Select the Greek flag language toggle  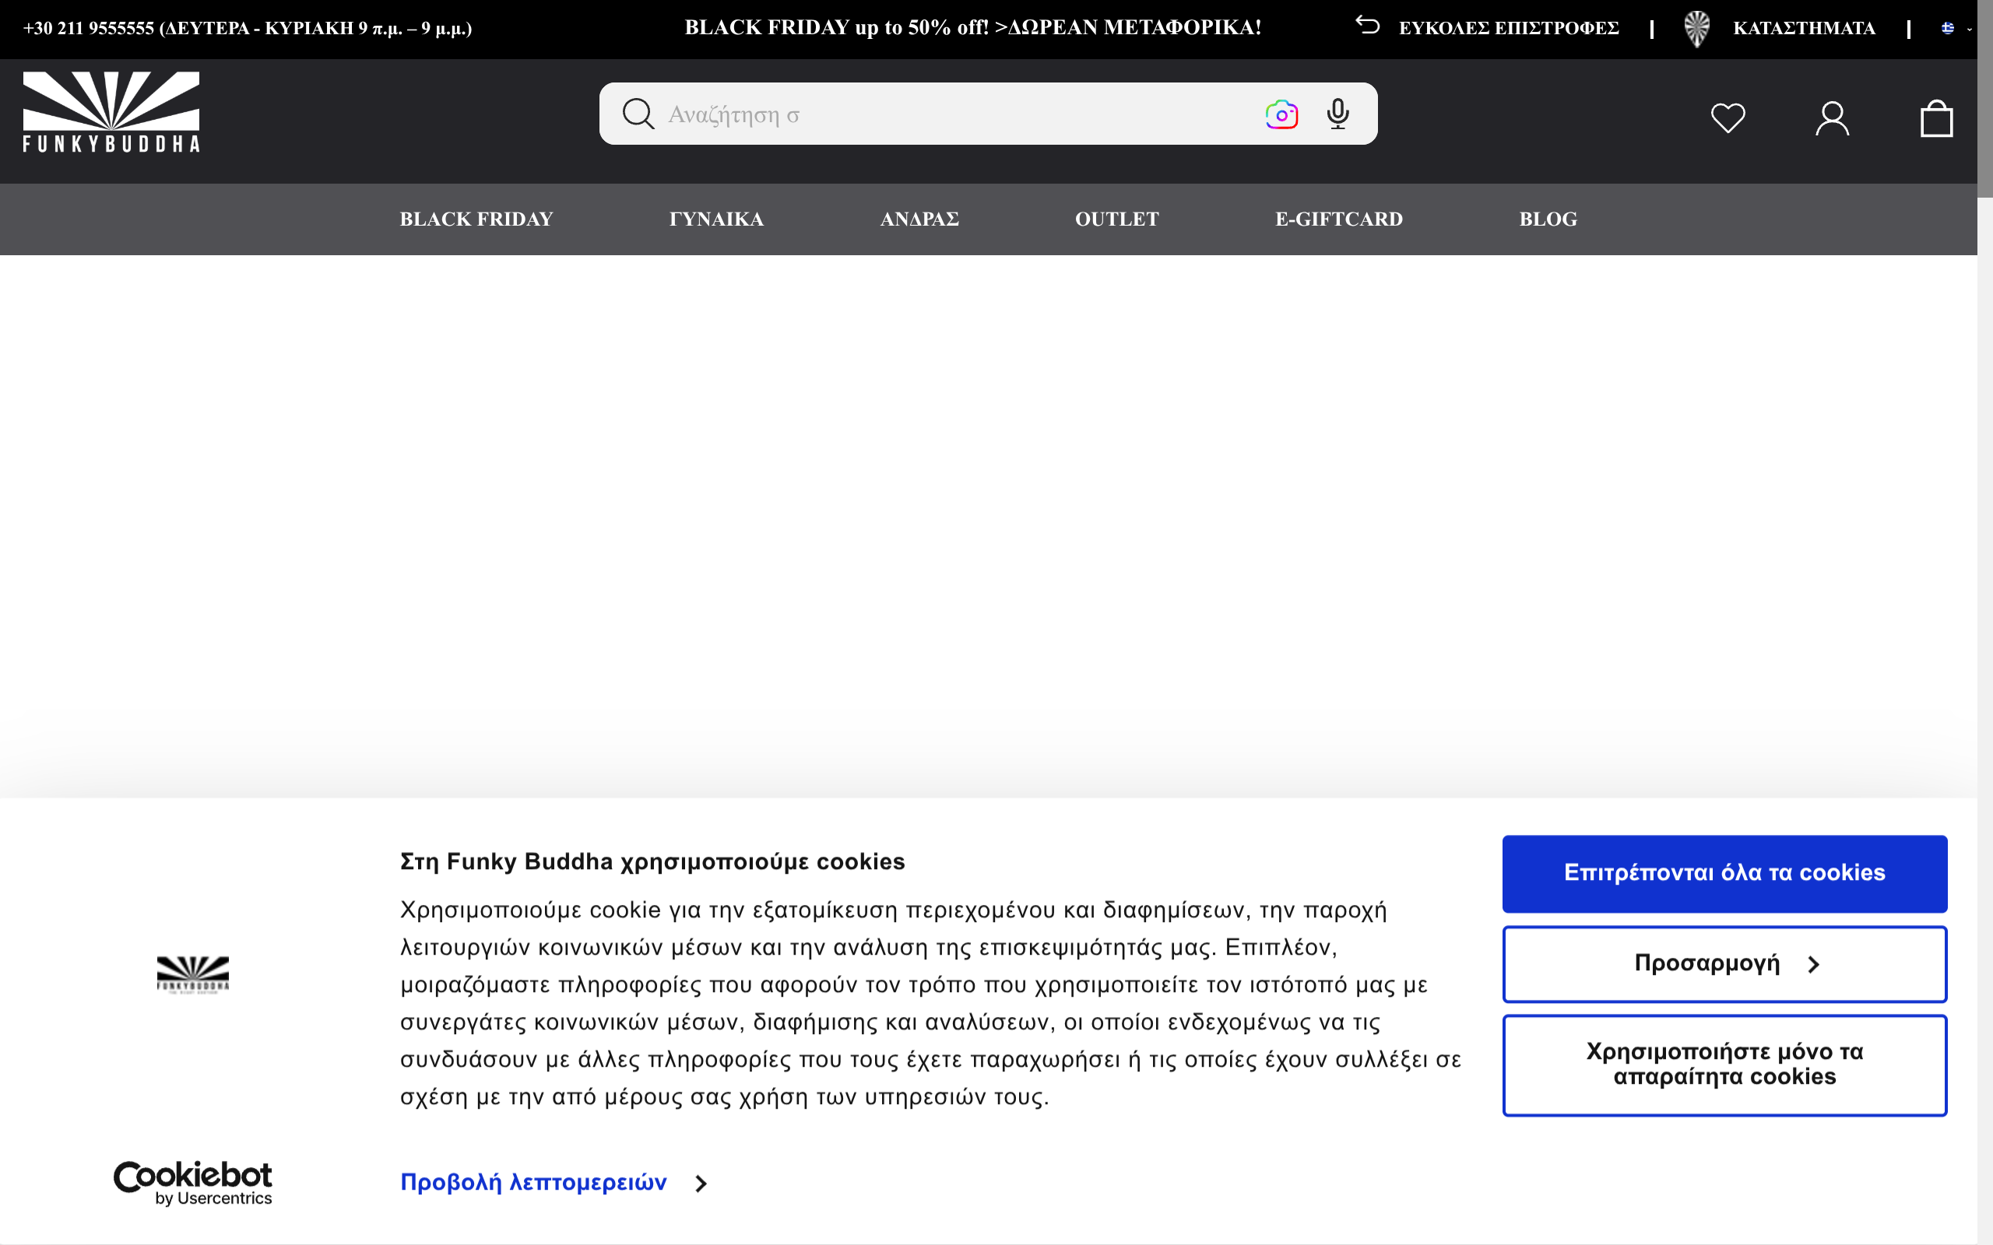pyautogui.click(x=1949, y=27)
